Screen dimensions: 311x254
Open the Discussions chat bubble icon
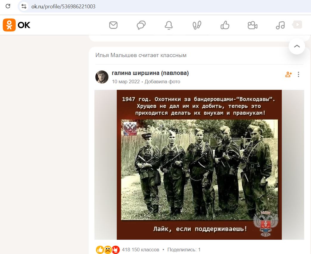tap(141, 25)
